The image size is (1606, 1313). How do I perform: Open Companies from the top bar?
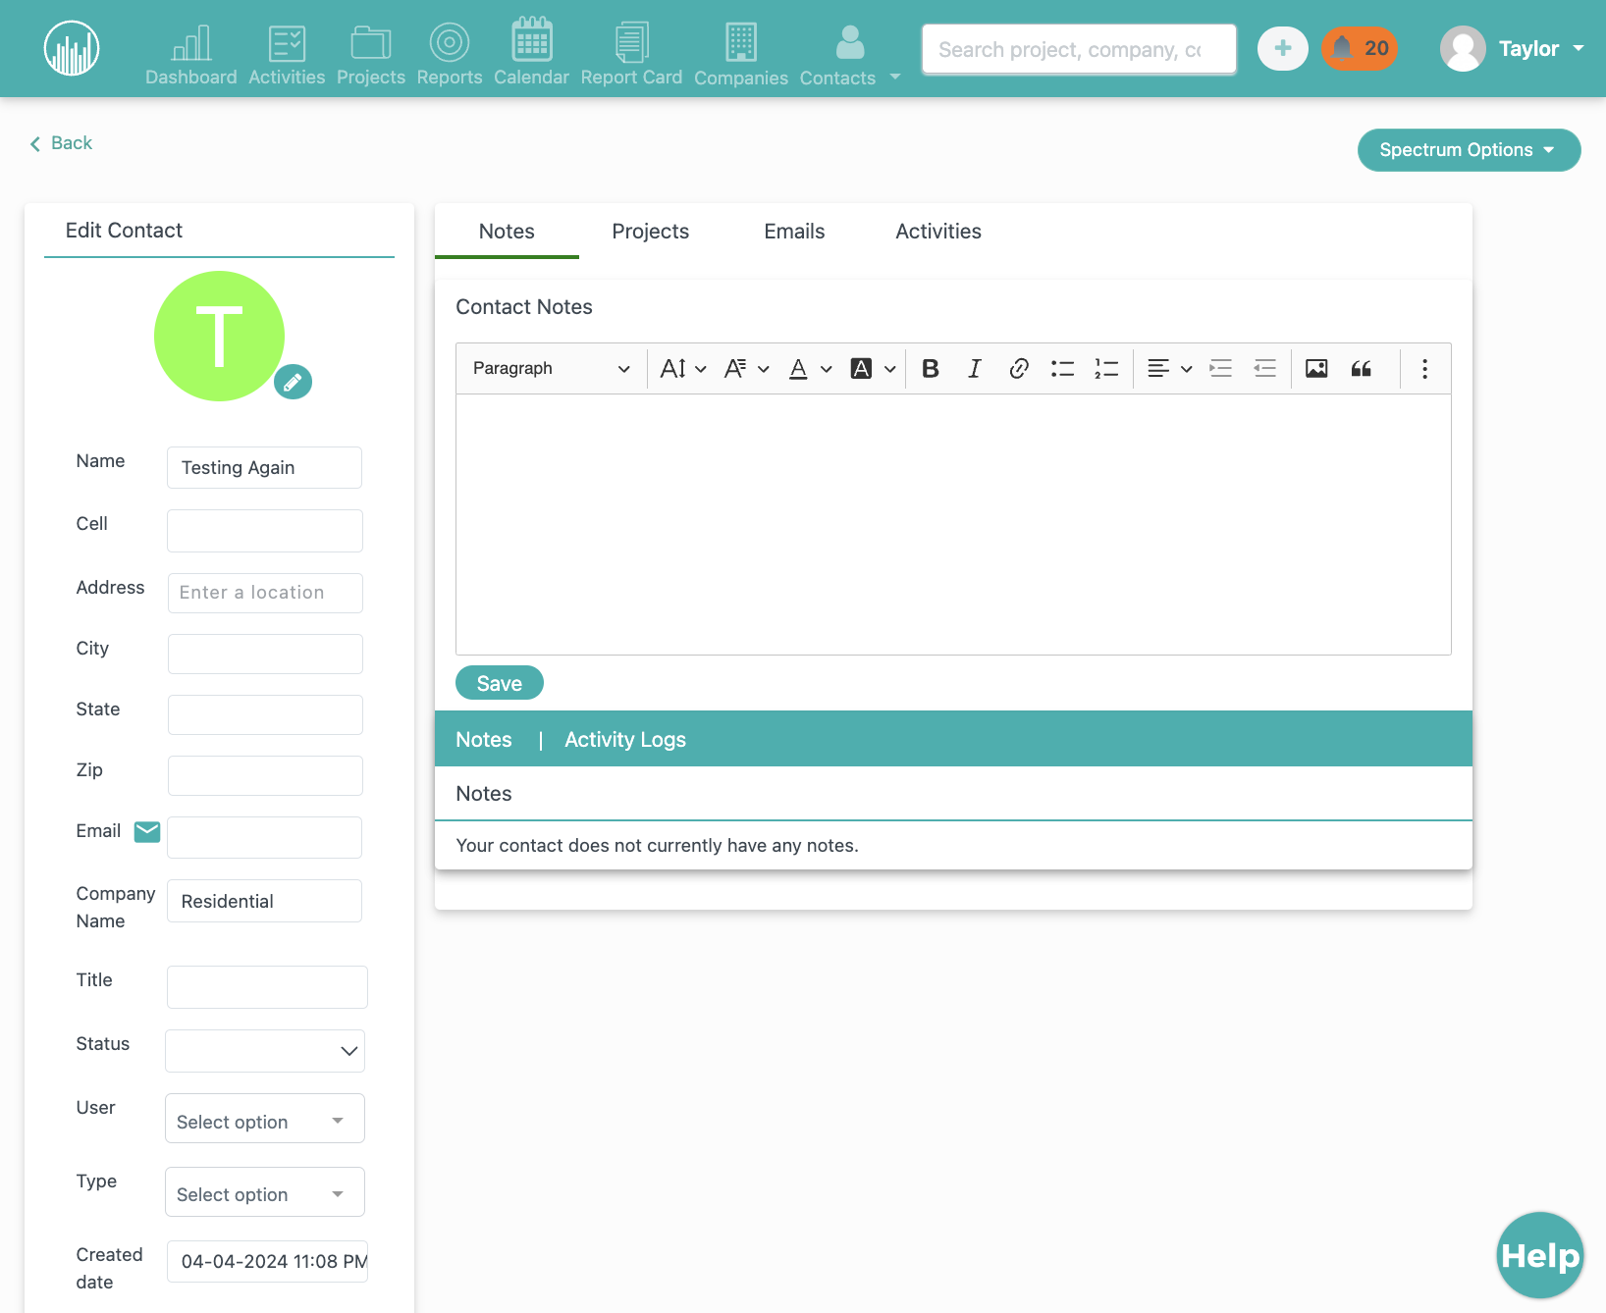click(x=741, y=54)
